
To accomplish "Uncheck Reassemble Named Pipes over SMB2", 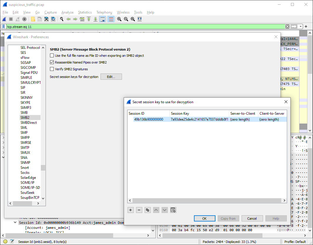I will (52, 62).
